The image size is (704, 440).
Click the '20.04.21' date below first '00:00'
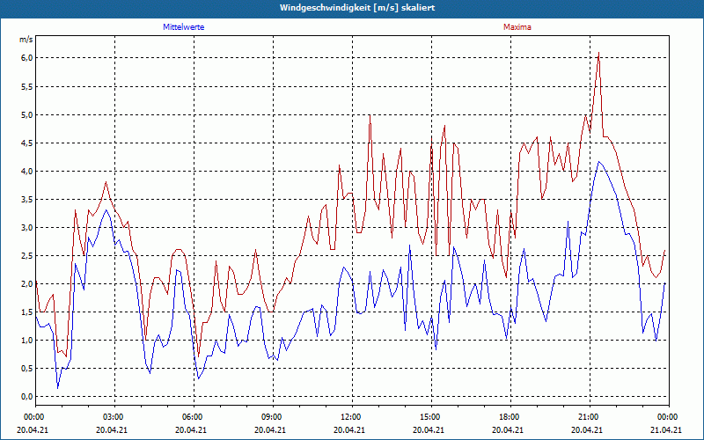coord(33,429)
